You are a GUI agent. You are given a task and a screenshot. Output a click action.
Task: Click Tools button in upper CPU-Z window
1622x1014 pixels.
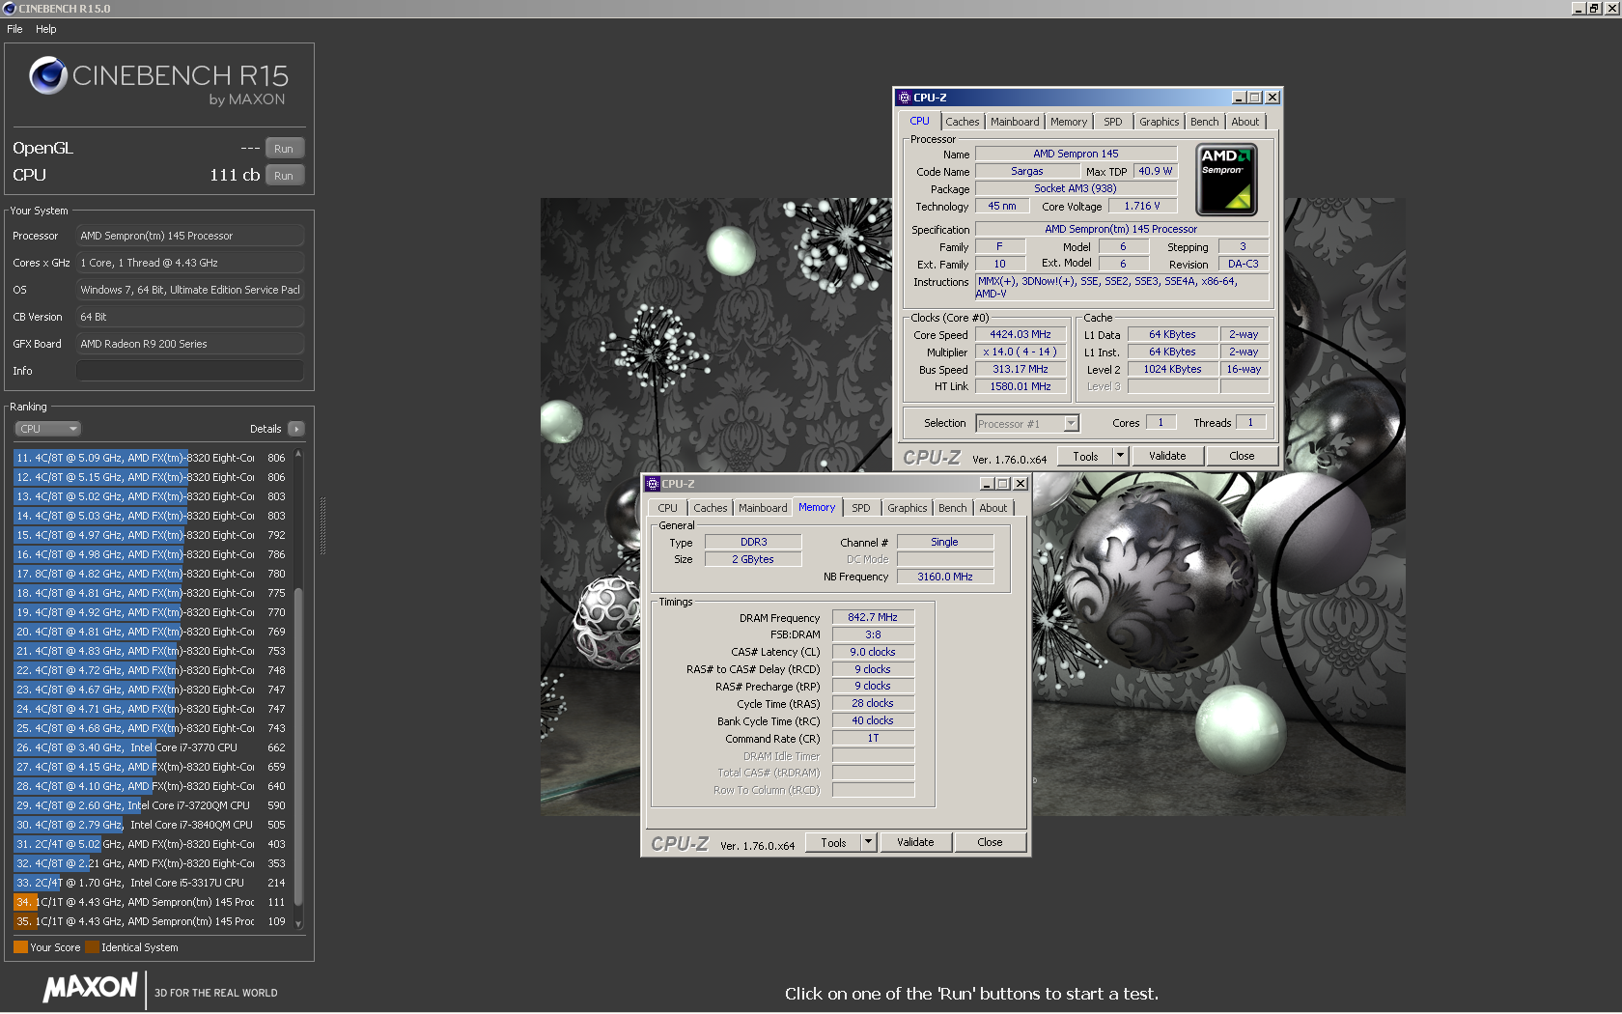click(1085, 456)
